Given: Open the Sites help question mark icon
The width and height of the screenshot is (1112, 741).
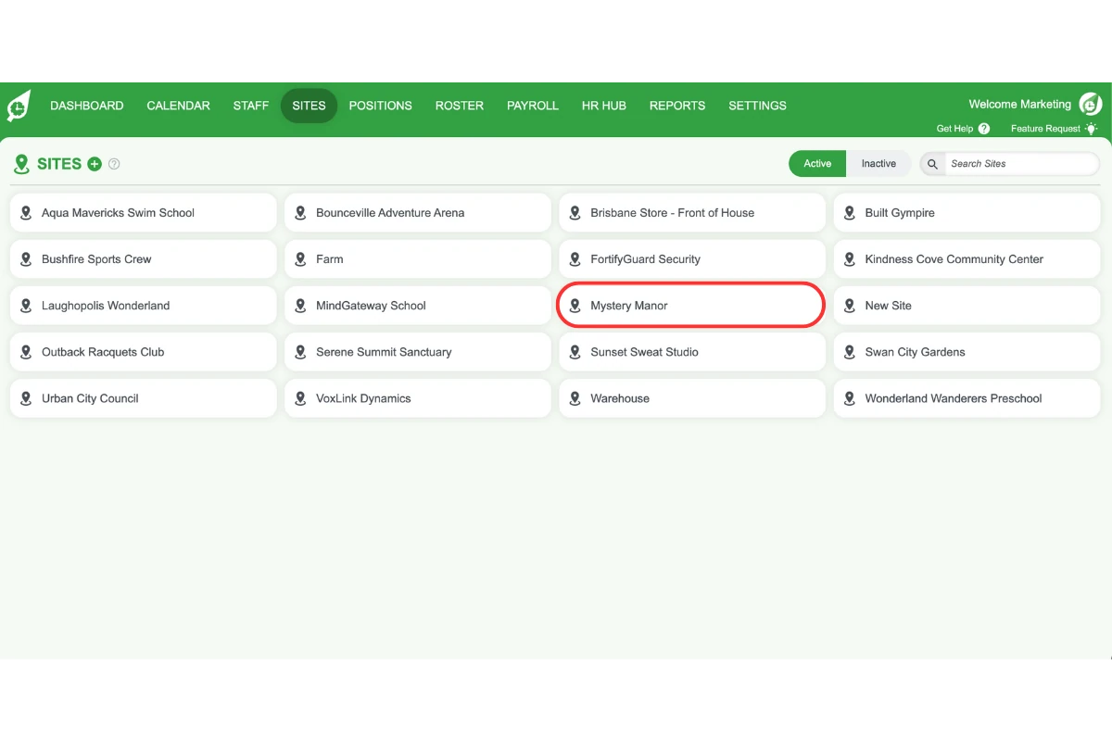Looking at the screenshot, I should [x=114, y=164].
